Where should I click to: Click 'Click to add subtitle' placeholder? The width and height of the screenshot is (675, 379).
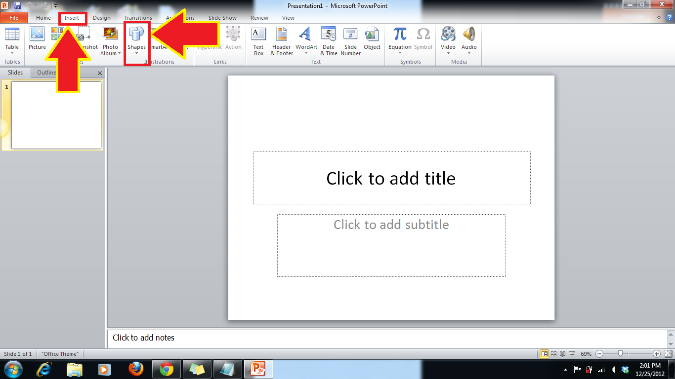pos(391,245)
